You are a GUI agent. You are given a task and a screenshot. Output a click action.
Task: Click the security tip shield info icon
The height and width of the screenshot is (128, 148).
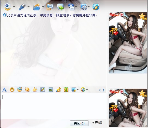point(4,15)
